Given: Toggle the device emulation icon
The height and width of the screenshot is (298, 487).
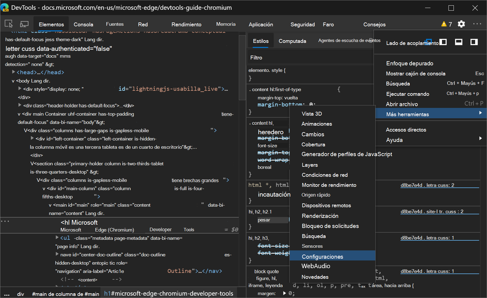Looking at the screenshot, I should point(24,23).
